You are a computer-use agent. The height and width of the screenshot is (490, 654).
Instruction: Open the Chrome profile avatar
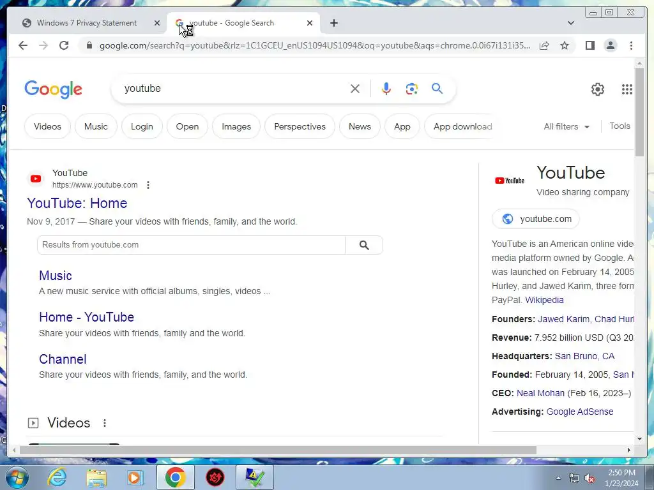click(x=610, y=45)
